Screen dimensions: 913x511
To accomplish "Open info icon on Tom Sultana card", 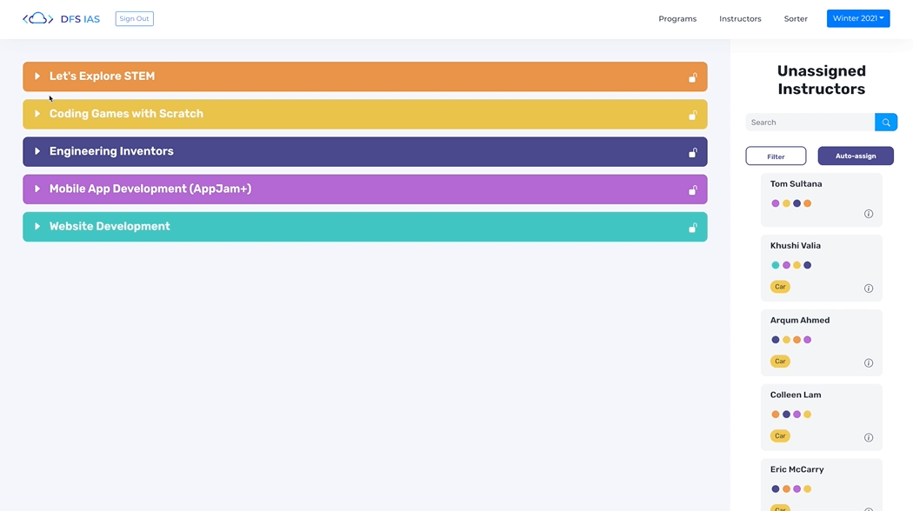I will (x=868, y=214).
